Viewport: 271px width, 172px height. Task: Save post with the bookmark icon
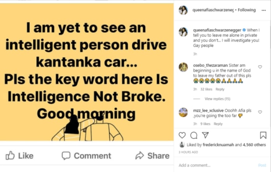(x=263, y=135)
